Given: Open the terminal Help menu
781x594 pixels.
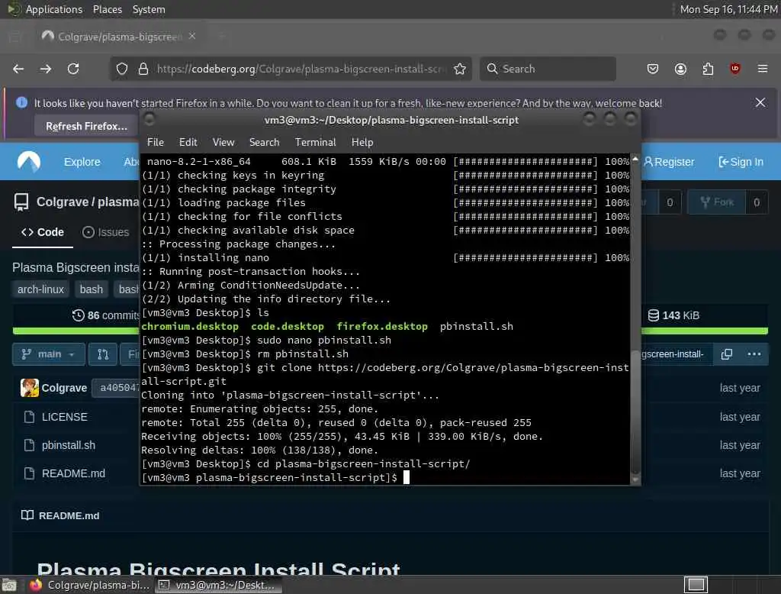Looking at the screenshot, I should [362, 142].
